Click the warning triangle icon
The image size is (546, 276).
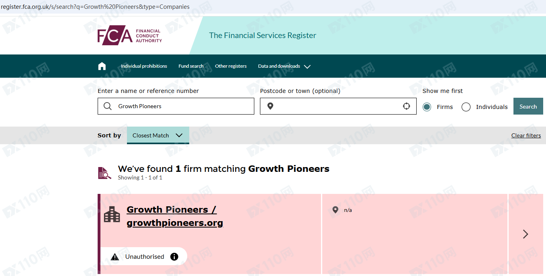tap(115, 257)
